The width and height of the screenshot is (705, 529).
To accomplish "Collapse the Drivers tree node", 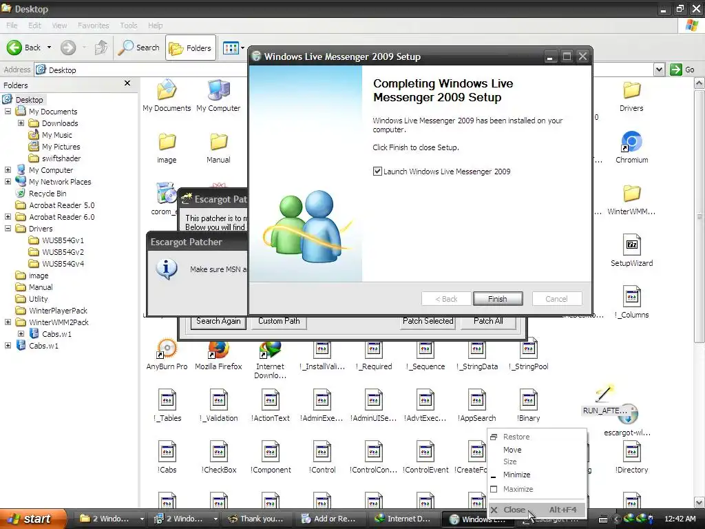I will pyautogui.click(x=8, y=228).
